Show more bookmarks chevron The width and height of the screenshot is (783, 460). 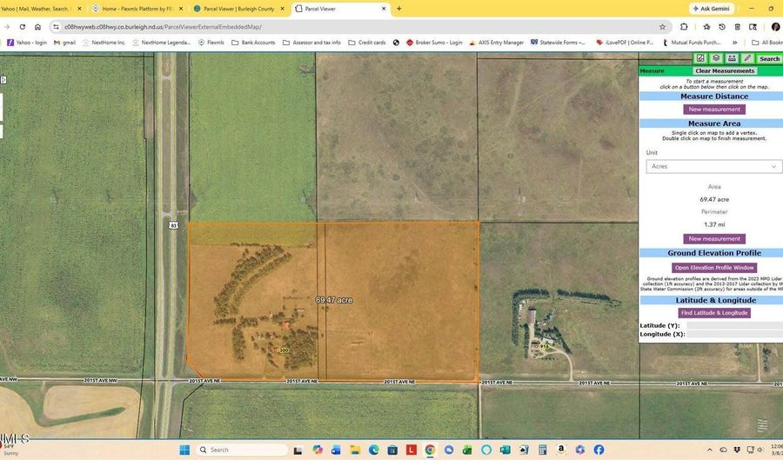(734, 43)
